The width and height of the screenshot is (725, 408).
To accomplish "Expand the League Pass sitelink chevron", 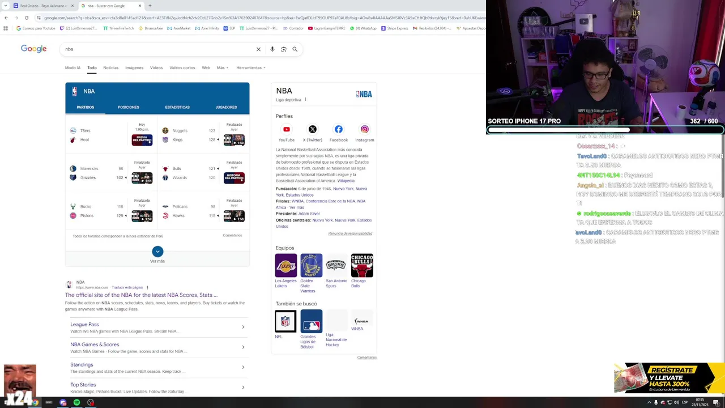I will 243,327.
